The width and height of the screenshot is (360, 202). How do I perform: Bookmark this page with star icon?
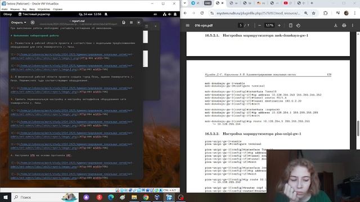[x=313, y=13]
